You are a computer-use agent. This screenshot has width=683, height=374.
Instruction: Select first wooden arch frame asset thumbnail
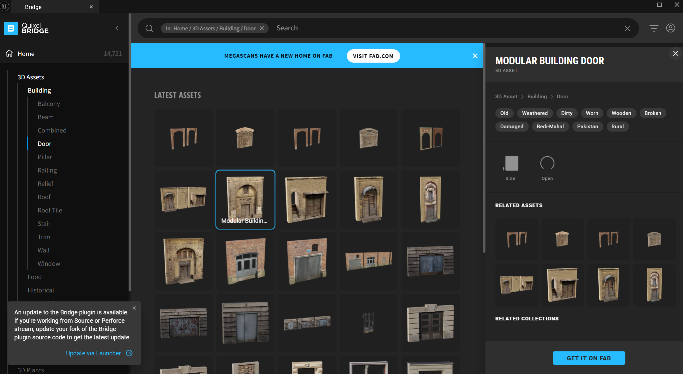[x=183, y=138]
